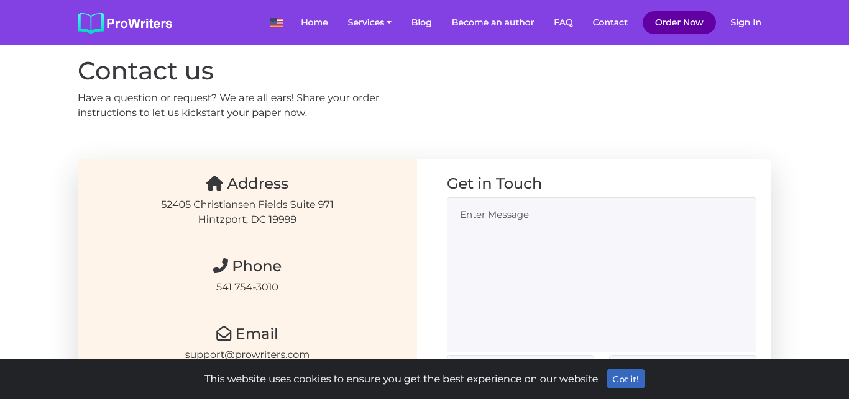Click the ProWriters brand name text

click(x=139, y=24)
